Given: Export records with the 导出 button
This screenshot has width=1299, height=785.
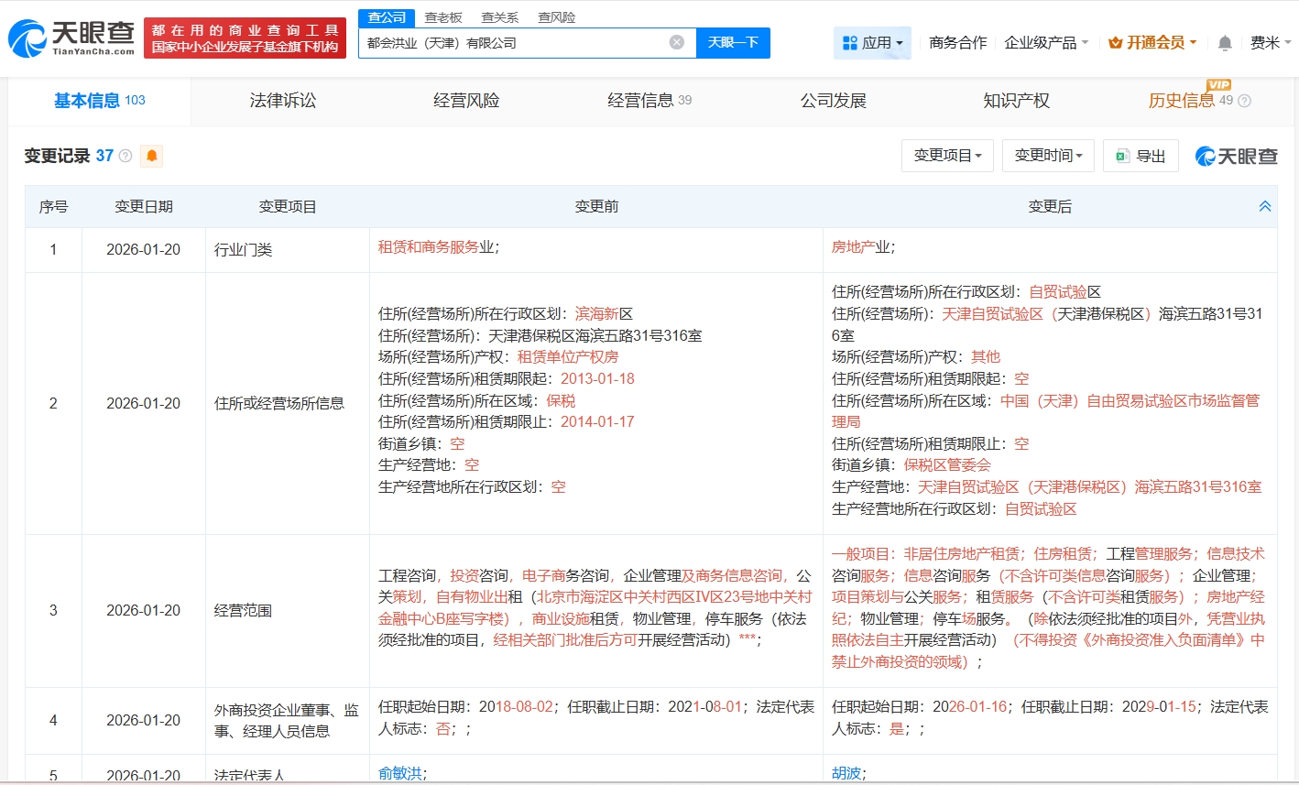Looking at the screenshot, I should click(1141, 156).
